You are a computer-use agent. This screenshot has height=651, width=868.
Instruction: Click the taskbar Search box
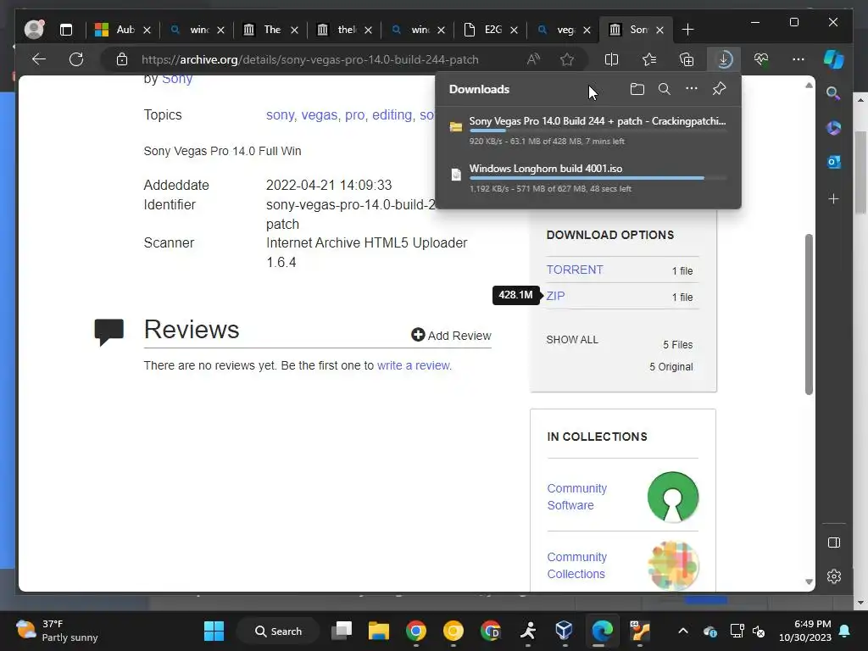278,631
